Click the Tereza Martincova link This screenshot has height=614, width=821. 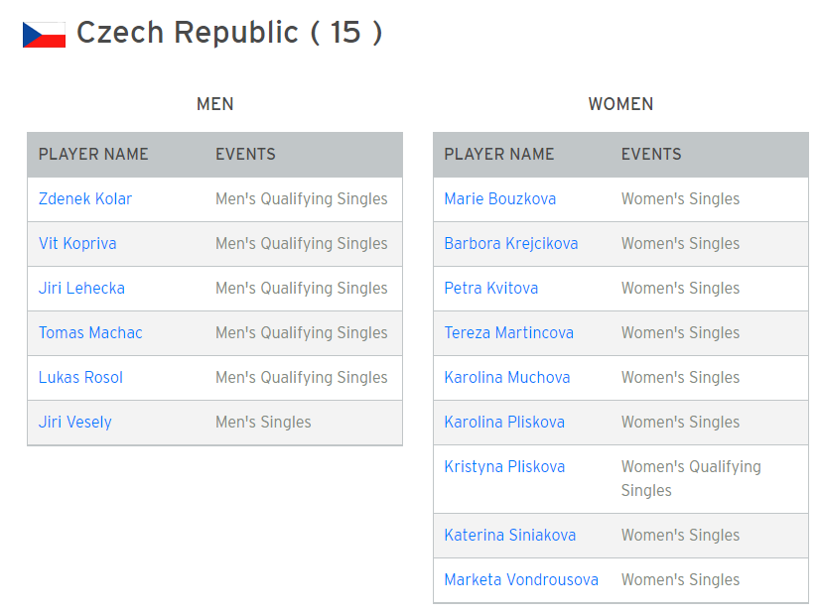pyautogui.click(x=509, y=332)
